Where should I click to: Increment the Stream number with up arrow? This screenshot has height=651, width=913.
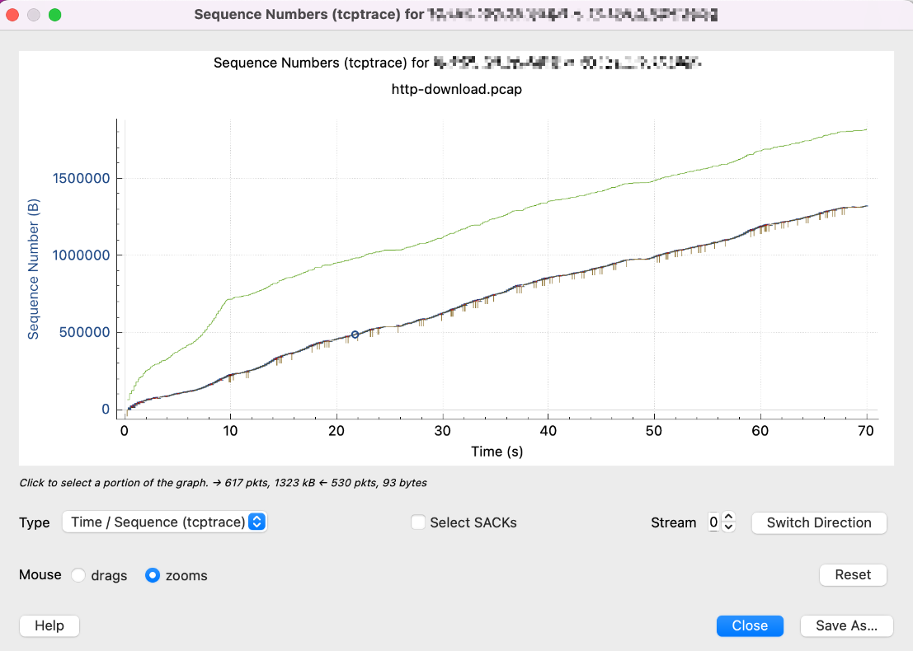[x=727, y=518]
